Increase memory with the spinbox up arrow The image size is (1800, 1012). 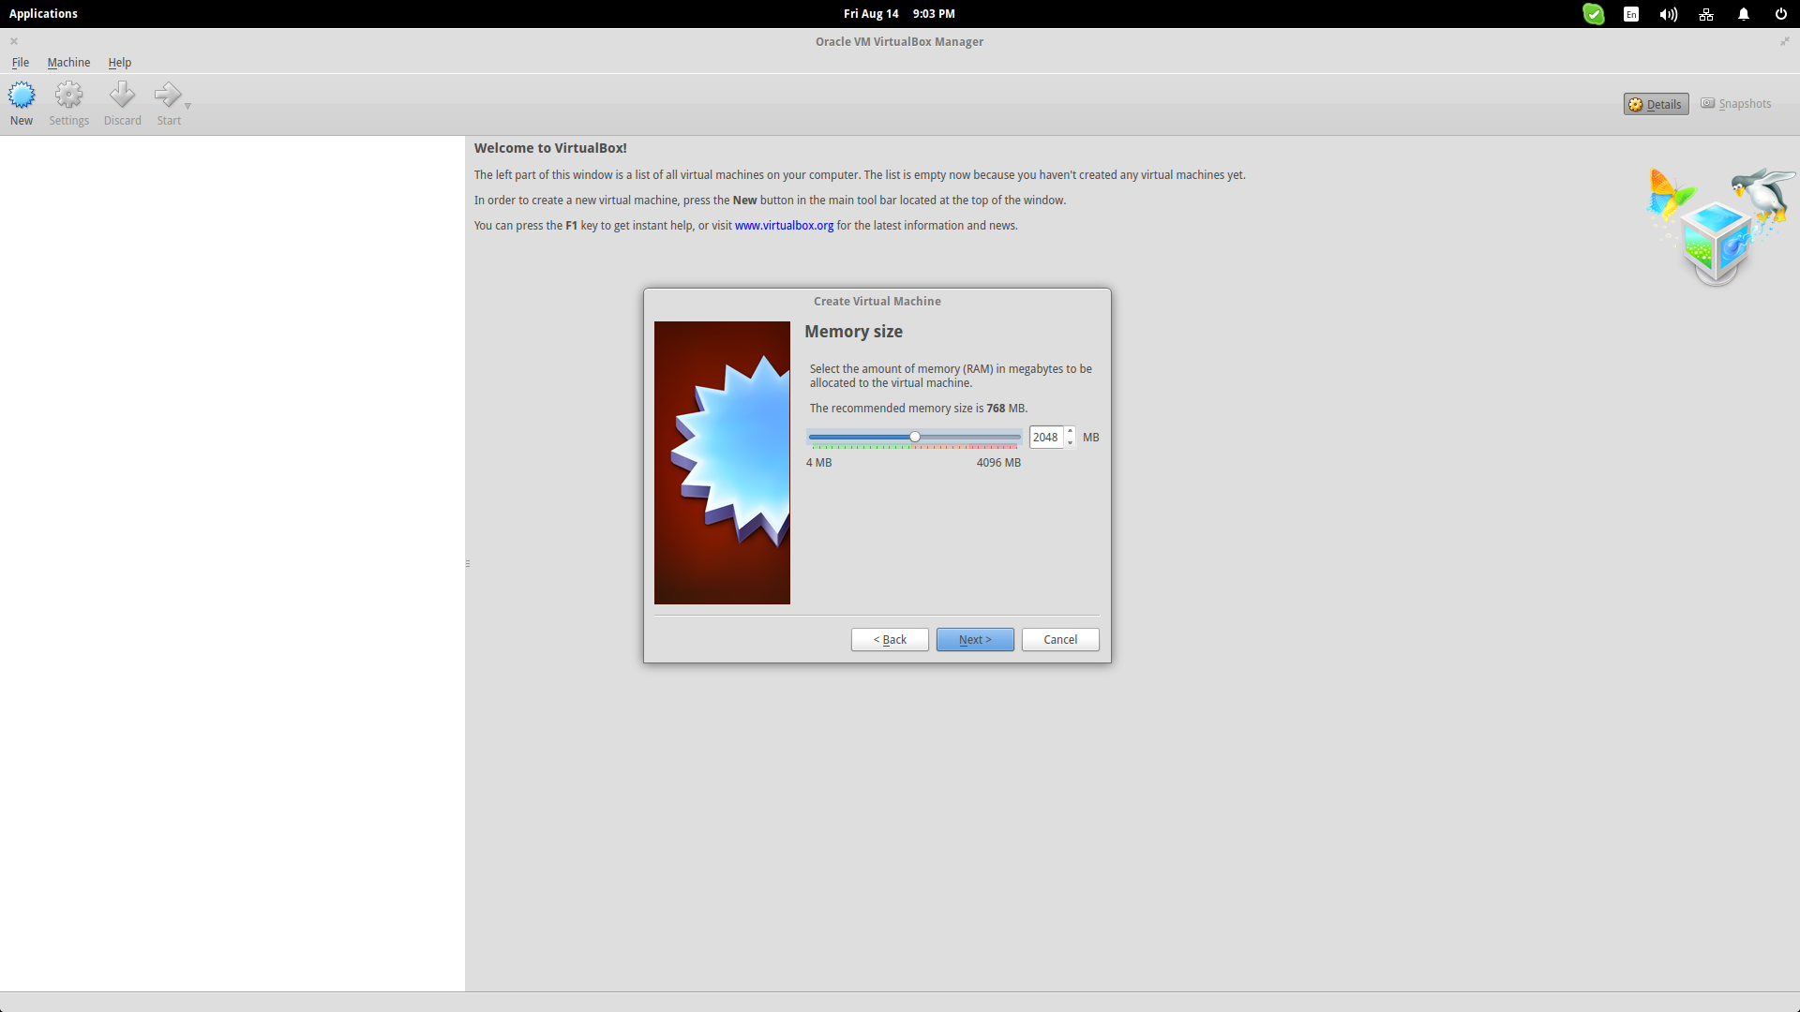coord(1070,432)
